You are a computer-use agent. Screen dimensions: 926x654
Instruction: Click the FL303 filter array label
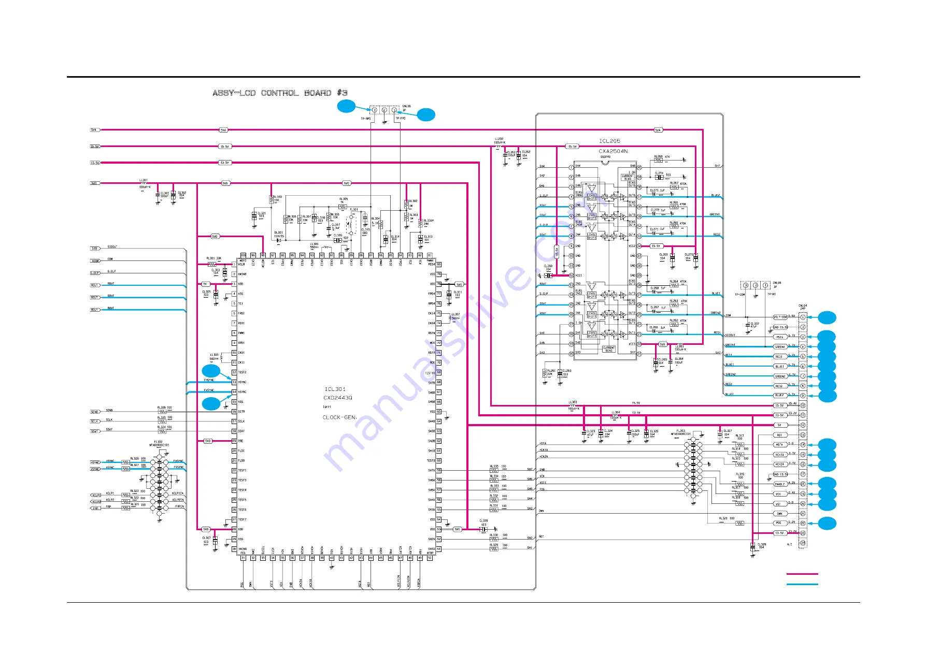pyautogui.click(x=681, y=432)
